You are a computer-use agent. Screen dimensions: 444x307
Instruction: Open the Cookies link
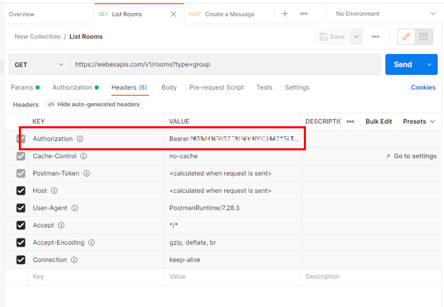(423, 87)
